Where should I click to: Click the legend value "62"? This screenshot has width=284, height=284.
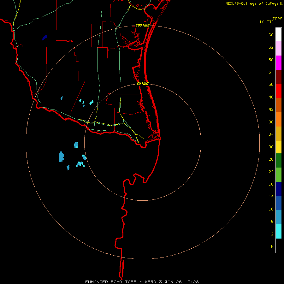coord(271,47)
